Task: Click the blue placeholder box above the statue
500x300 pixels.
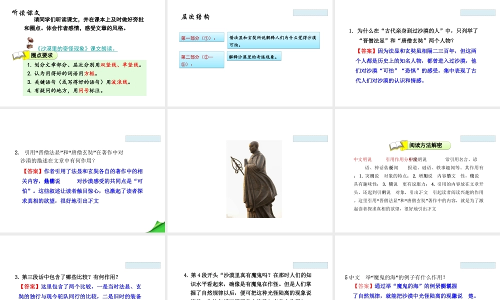Action: [310, 138]
